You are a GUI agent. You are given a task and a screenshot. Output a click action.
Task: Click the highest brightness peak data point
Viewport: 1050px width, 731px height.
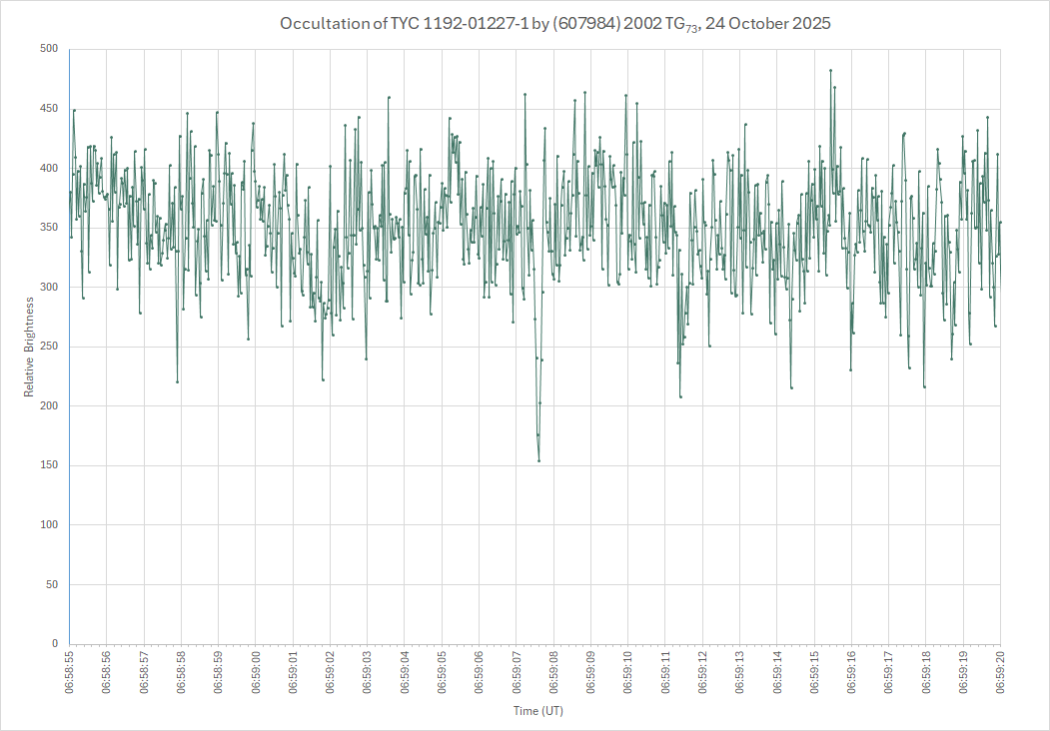coord(830,70)
